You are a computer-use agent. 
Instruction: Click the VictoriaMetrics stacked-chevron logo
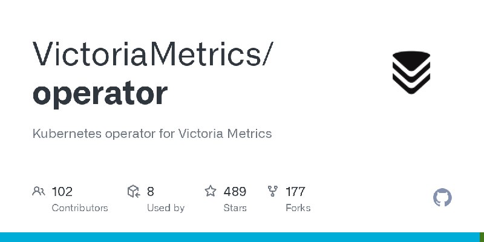tap(411, 73)
